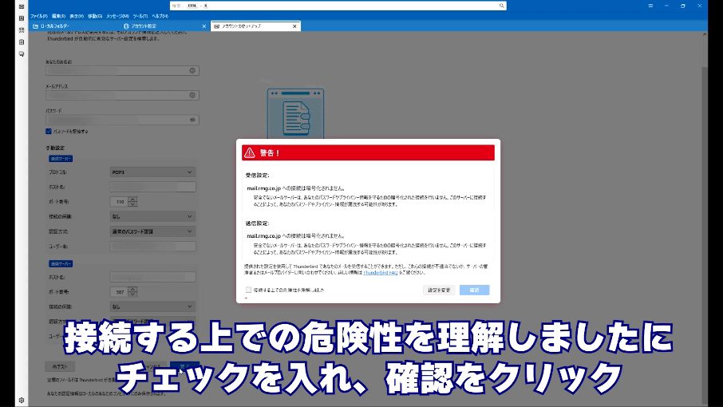The height and width of the screenshot is (407, 723).
Task: Open the settings gear at sidebar bottom
Action: pyautogui.click(x=22, y=399)
